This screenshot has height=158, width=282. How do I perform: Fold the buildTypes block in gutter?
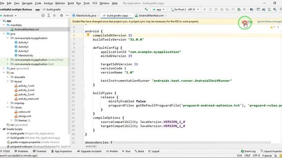[84, 93]
